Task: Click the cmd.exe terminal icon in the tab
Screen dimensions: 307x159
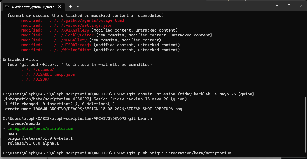Action: (x=7, y=7)
